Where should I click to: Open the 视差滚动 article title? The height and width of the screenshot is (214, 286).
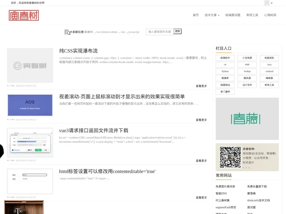(x=122, y=97)
